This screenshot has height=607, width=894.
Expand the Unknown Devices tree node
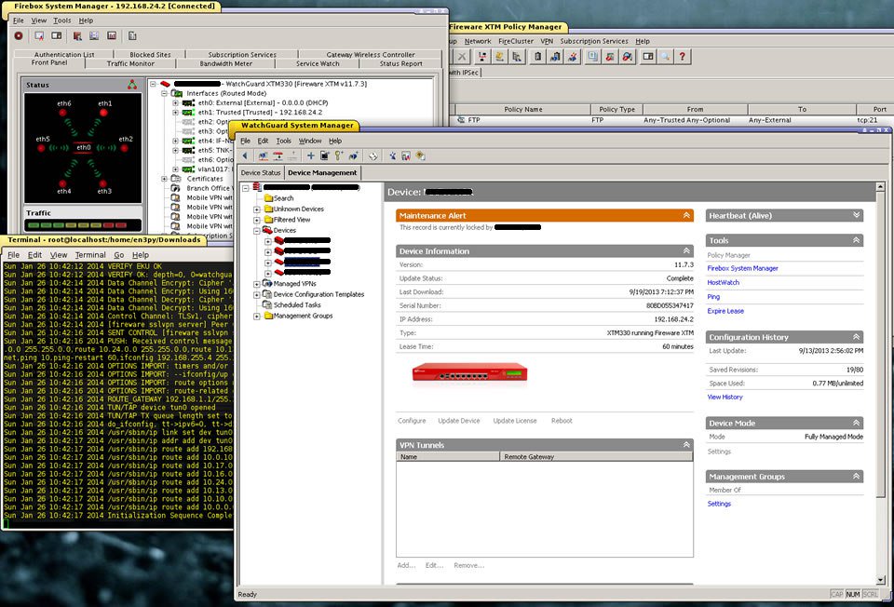[257, 209]
